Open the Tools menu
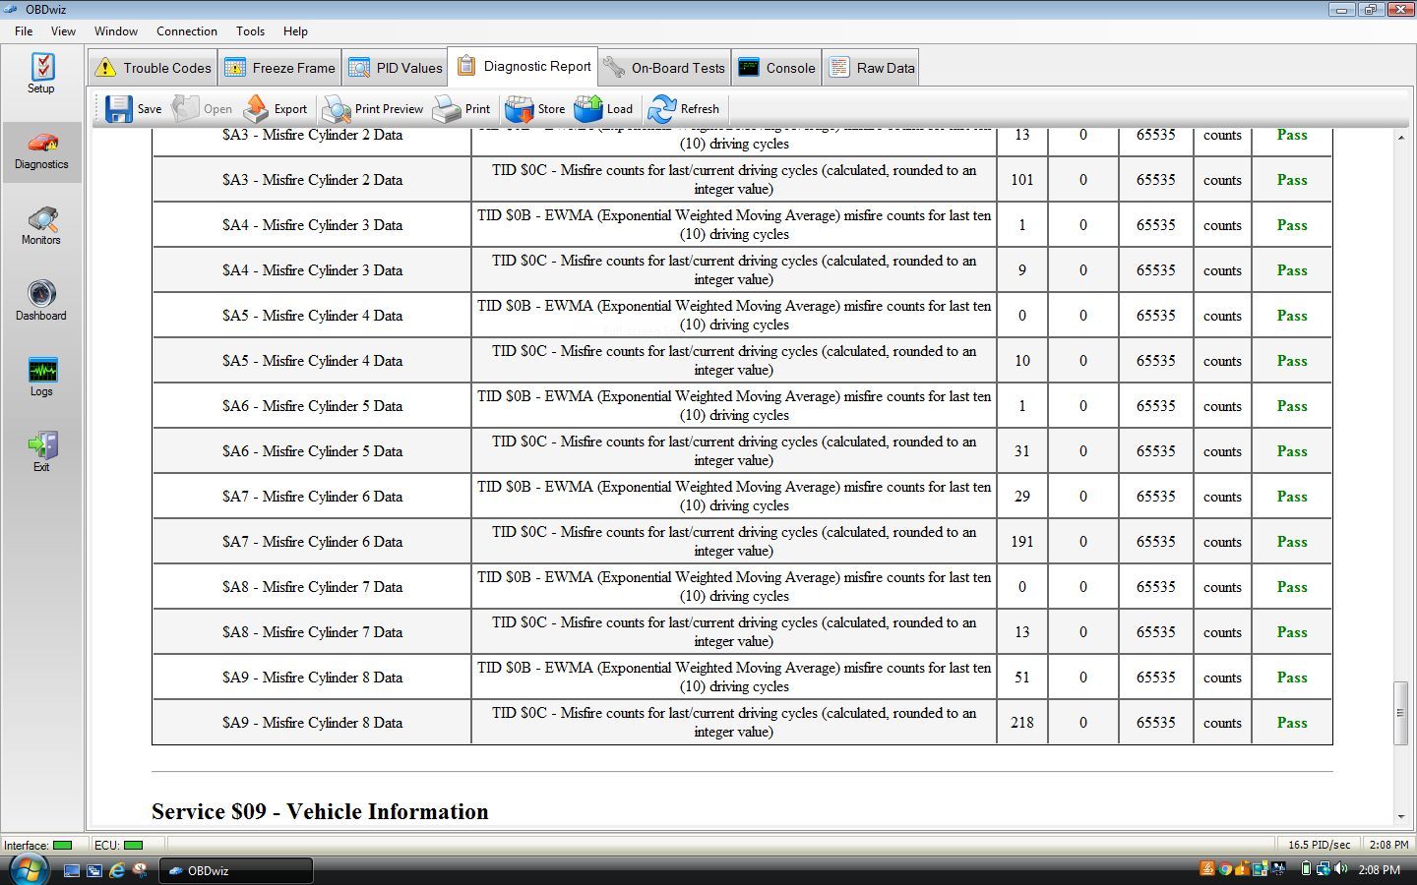Viewport: 1417px width, 885px height. point(250,30)
